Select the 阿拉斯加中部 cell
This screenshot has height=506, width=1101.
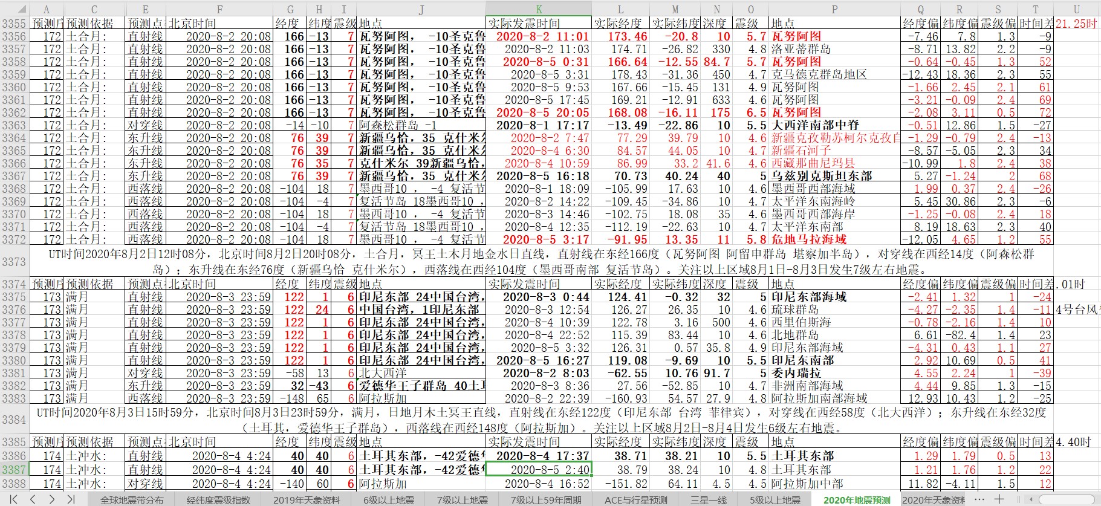(834, 484)
